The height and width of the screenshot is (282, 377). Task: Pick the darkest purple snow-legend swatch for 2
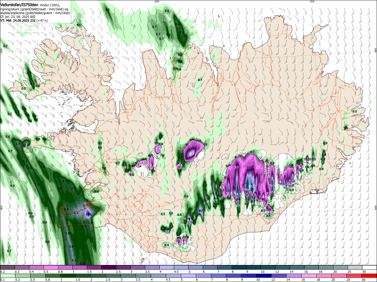pyautogui.click(x=108, y=268)
